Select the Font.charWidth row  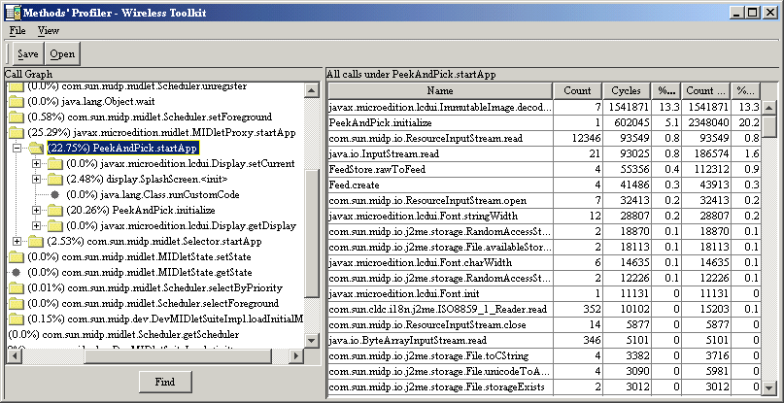[544, 262]
